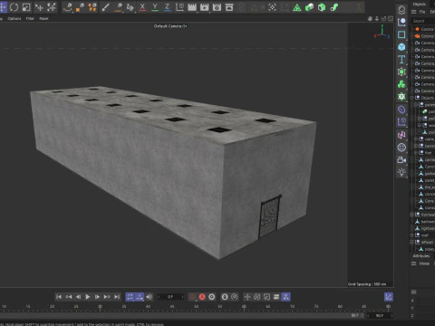The image size is (435, 326).
Task: Click the viewport maximize icon top right
Action: coord(391,19)
